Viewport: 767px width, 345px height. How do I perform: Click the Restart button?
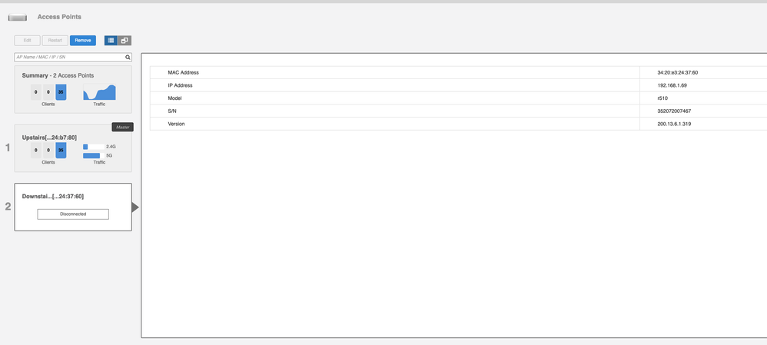pyautogui.click(x=55, y=41)
